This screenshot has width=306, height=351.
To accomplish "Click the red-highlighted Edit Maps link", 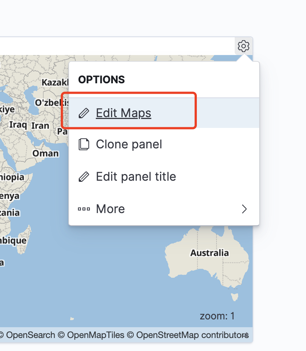I will pyautogui.click(x=123, y=113).
